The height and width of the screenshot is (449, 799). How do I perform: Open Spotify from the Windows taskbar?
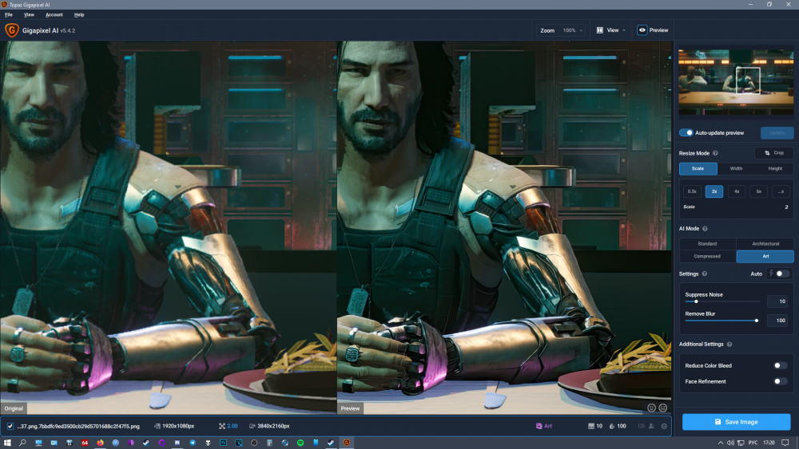coord(300,443)
